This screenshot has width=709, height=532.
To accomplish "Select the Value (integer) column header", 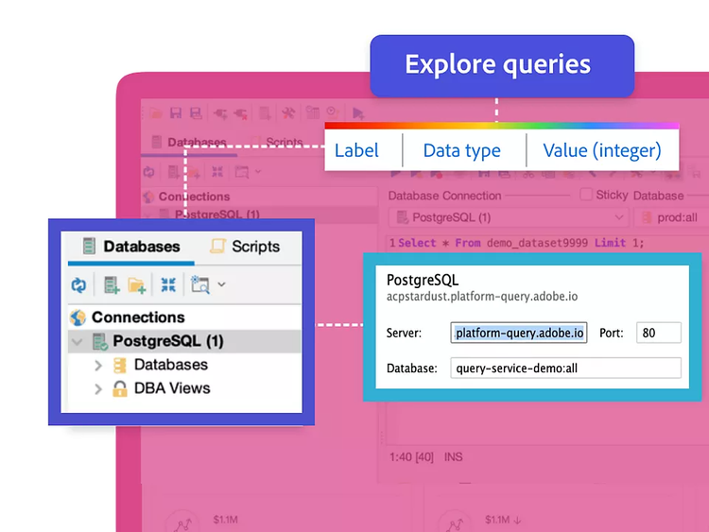I will (602, 150).
